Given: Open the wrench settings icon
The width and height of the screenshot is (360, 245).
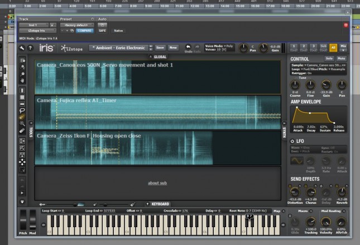Looking at the screenshot, I should click(x=22, y=49).
